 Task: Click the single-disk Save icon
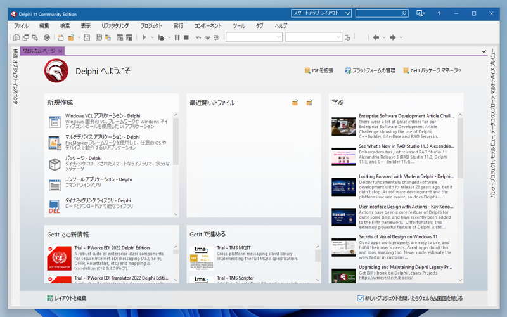click(87, 37)
